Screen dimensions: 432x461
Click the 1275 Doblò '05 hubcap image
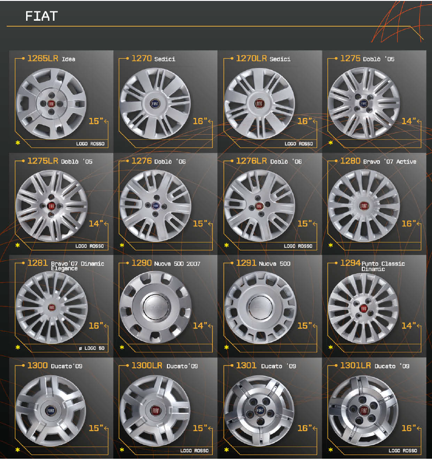(364, 103)
